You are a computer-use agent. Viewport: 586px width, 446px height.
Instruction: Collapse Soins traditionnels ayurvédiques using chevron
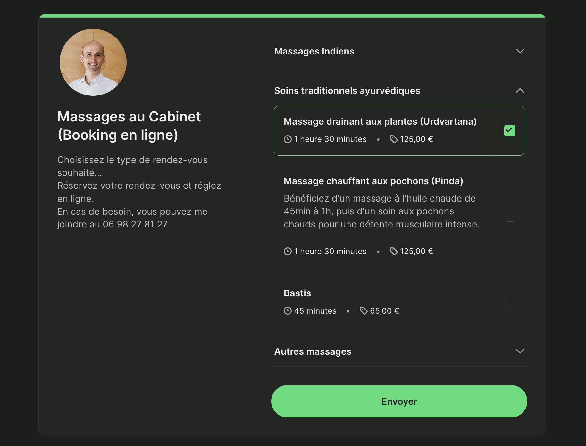tap(520, 91)
